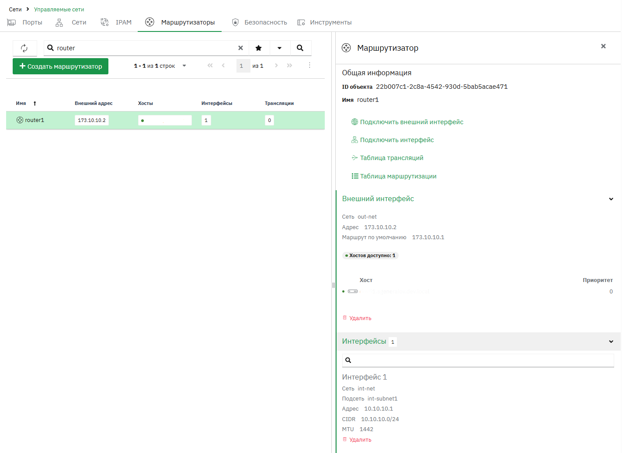Select the Маршрутизаторы tab

coord(180,22)
